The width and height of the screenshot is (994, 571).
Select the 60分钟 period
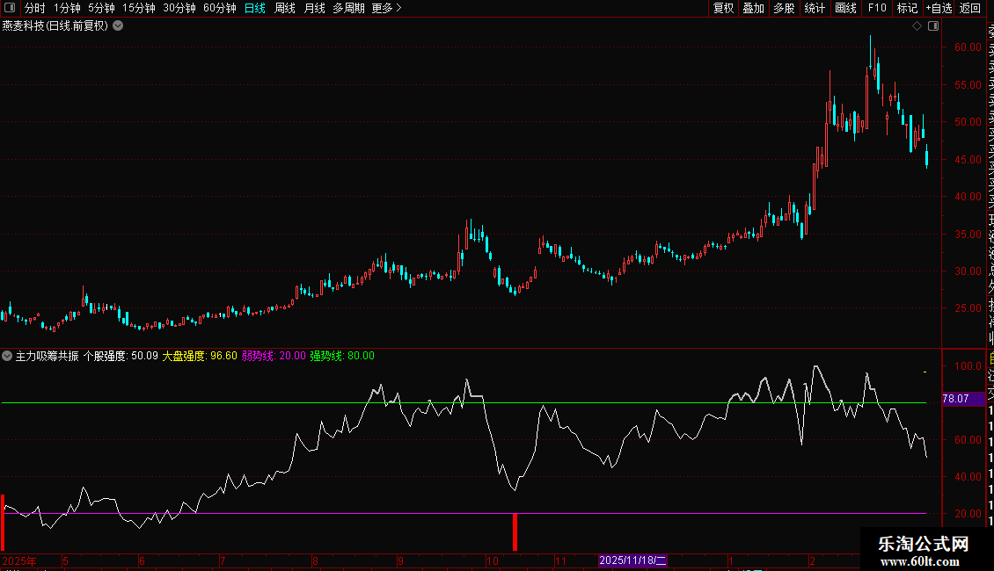coord(220,8)
